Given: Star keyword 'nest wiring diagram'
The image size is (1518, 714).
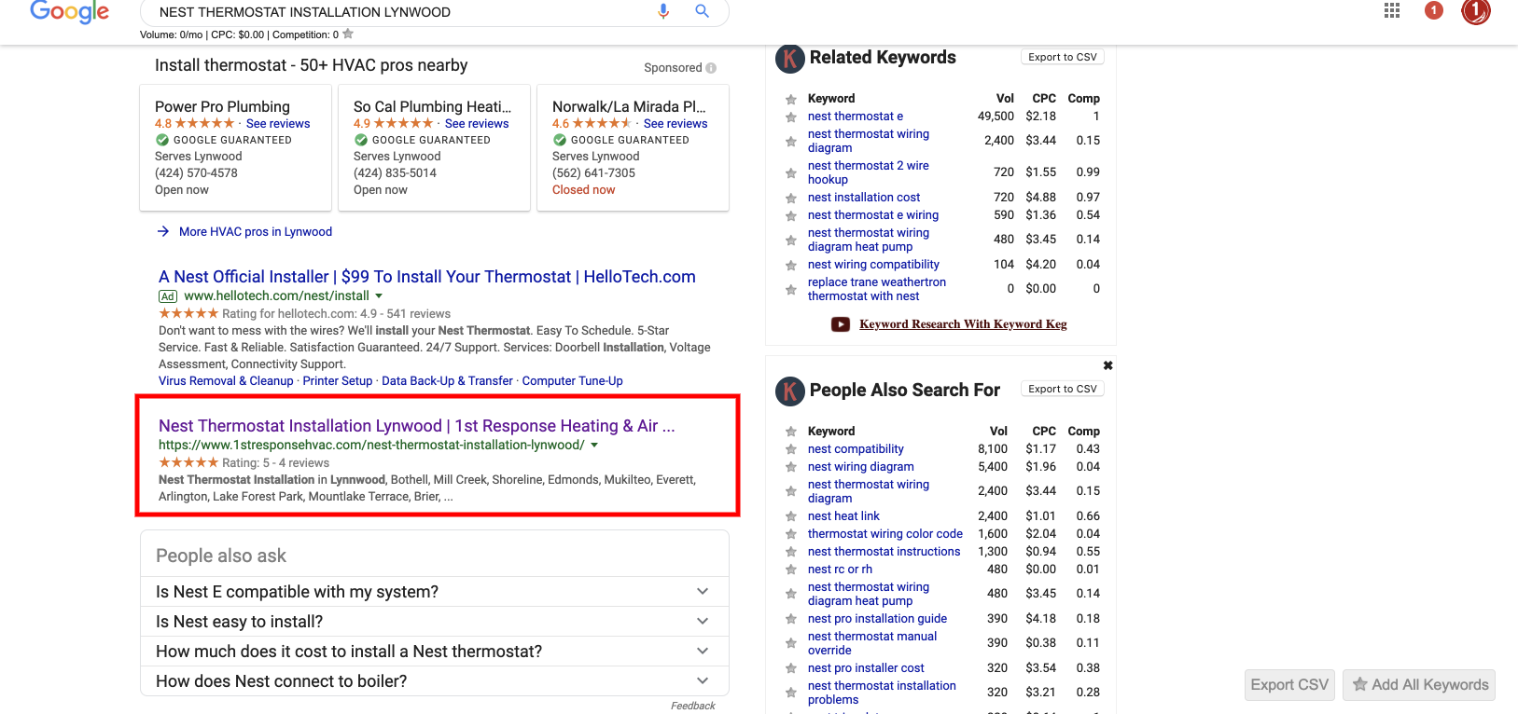Looking at the screenshot, I should click(791, 468).
